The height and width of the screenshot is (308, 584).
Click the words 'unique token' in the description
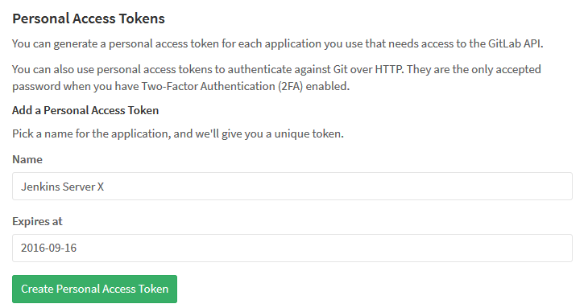point(308,134)
